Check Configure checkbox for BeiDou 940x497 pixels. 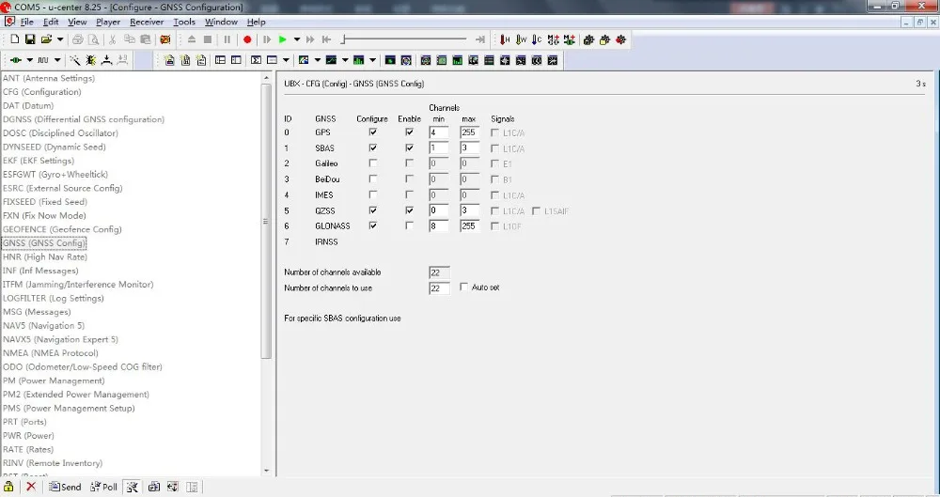click(373, 179)
